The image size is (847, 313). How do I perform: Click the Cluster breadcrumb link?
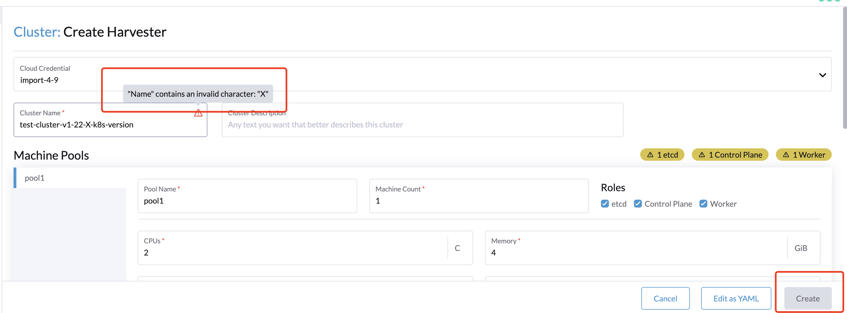tap(36, 32)
